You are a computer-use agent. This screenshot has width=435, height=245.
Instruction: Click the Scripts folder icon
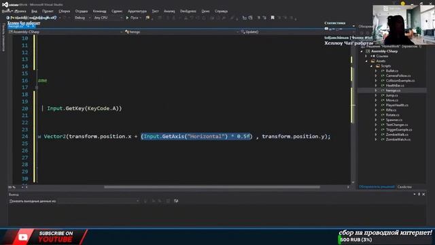[x=378, y=66]
